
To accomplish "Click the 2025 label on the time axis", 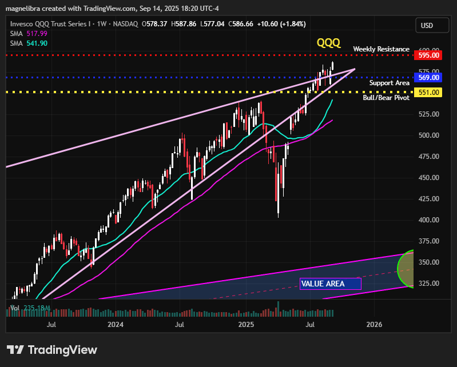I will click(246, 325).
